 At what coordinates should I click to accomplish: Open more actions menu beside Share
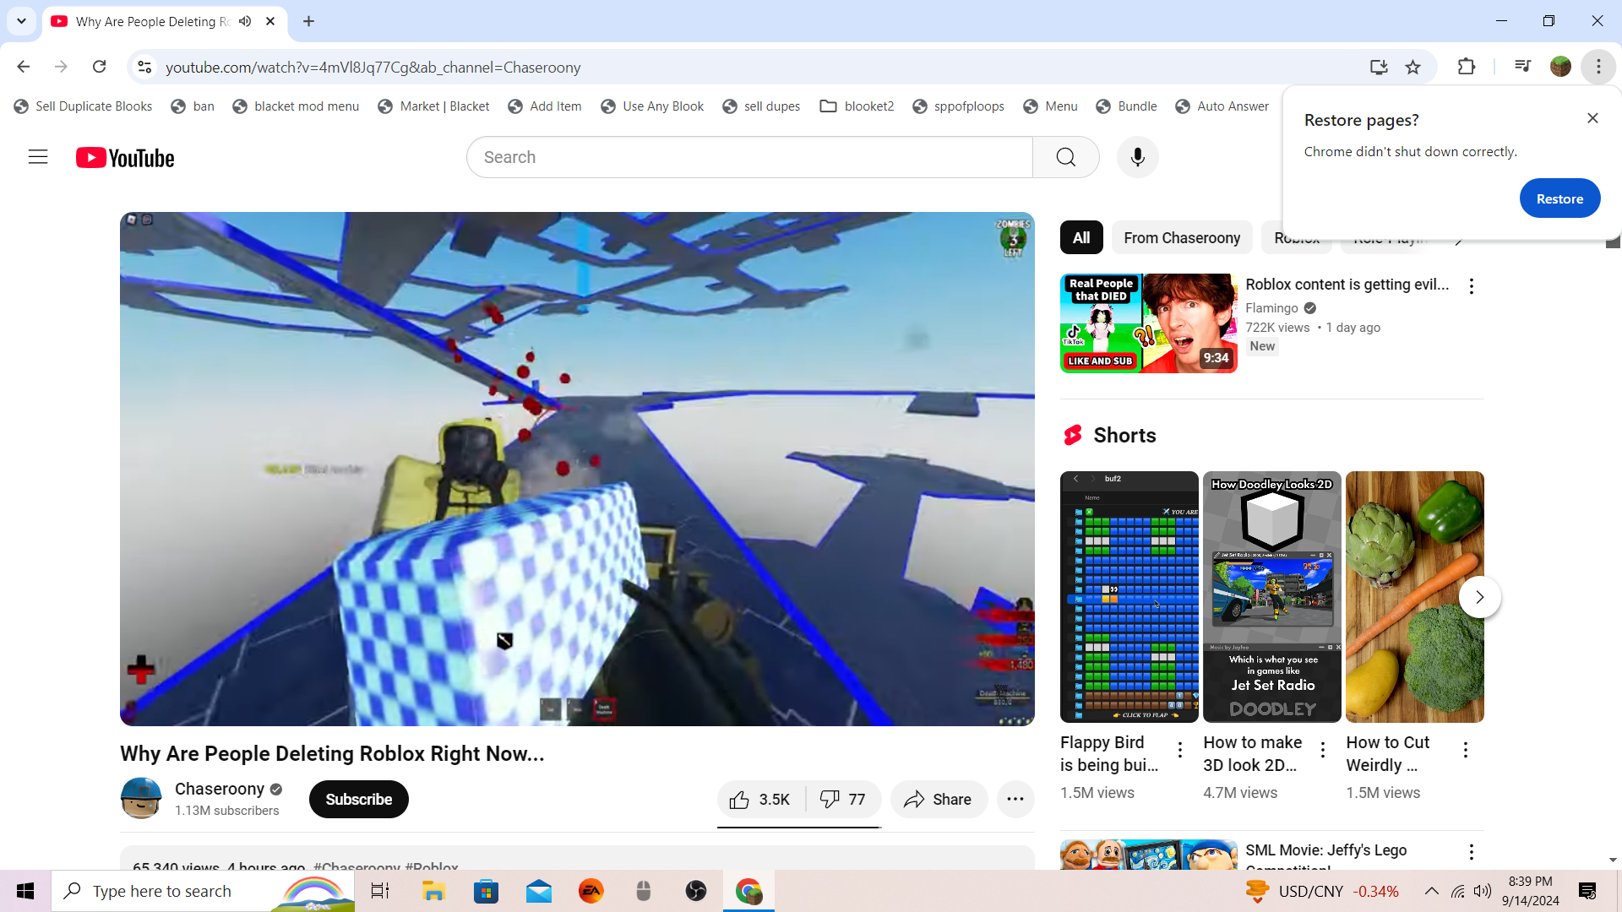1015,800
